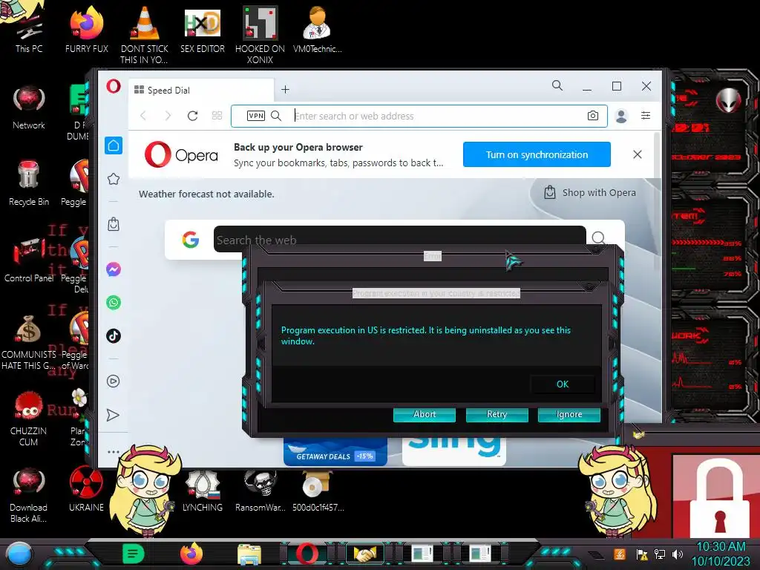The height and width of the screenshot is (570, 760).
Task: Open the Opera account profile icon
Action: coord(621,115)
